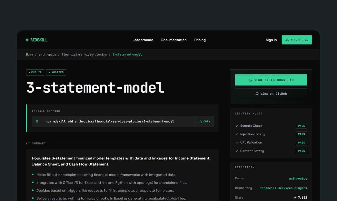Click PASS badge for Secrets Check
Viewport: 337px width, 201px height.
coord(301,126)
